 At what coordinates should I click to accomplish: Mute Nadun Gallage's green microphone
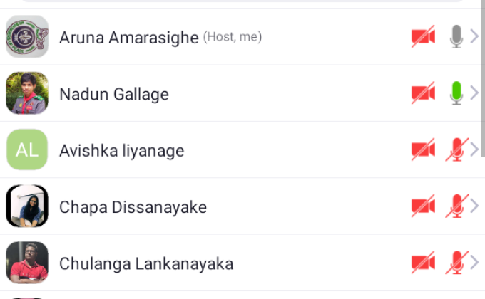456,93
